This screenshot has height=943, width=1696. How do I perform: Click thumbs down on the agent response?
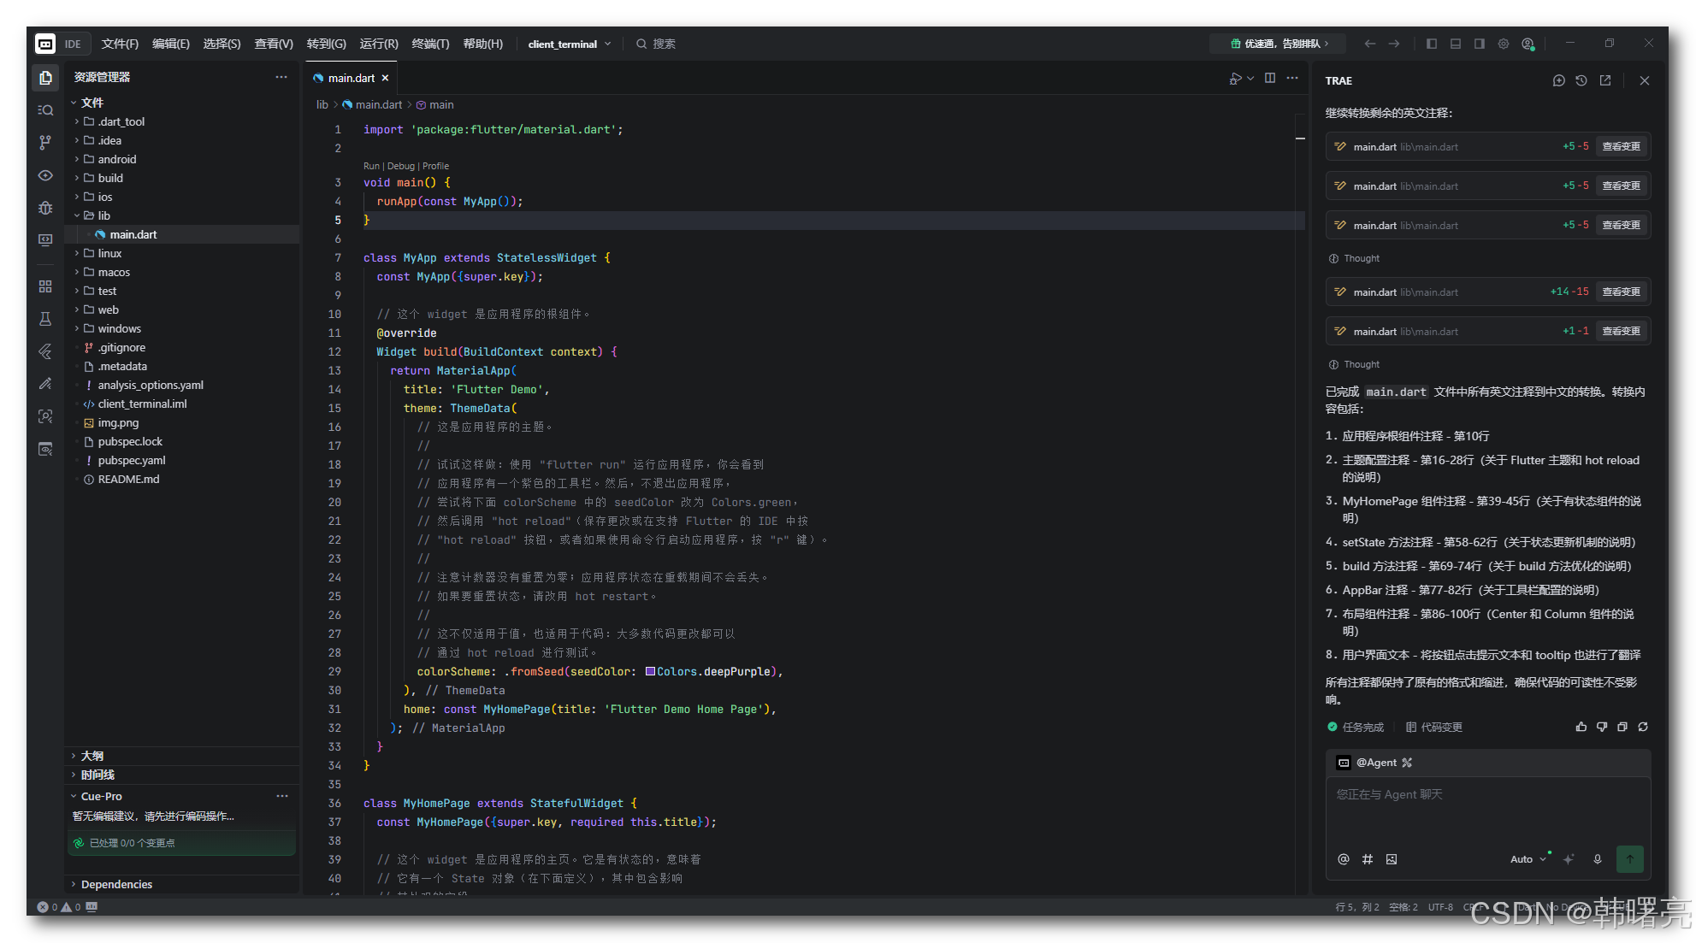click(1602, 727)
